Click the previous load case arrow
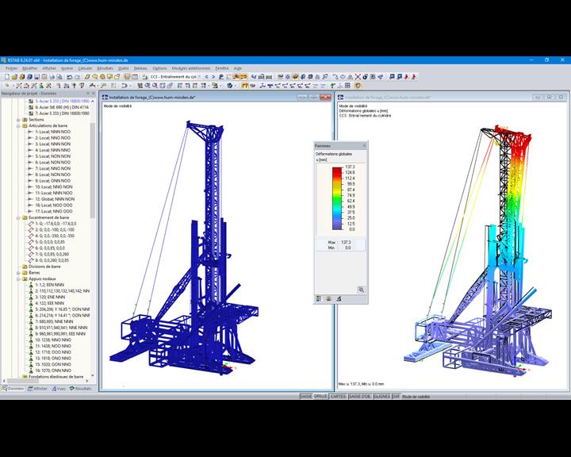 click(206, 77)
